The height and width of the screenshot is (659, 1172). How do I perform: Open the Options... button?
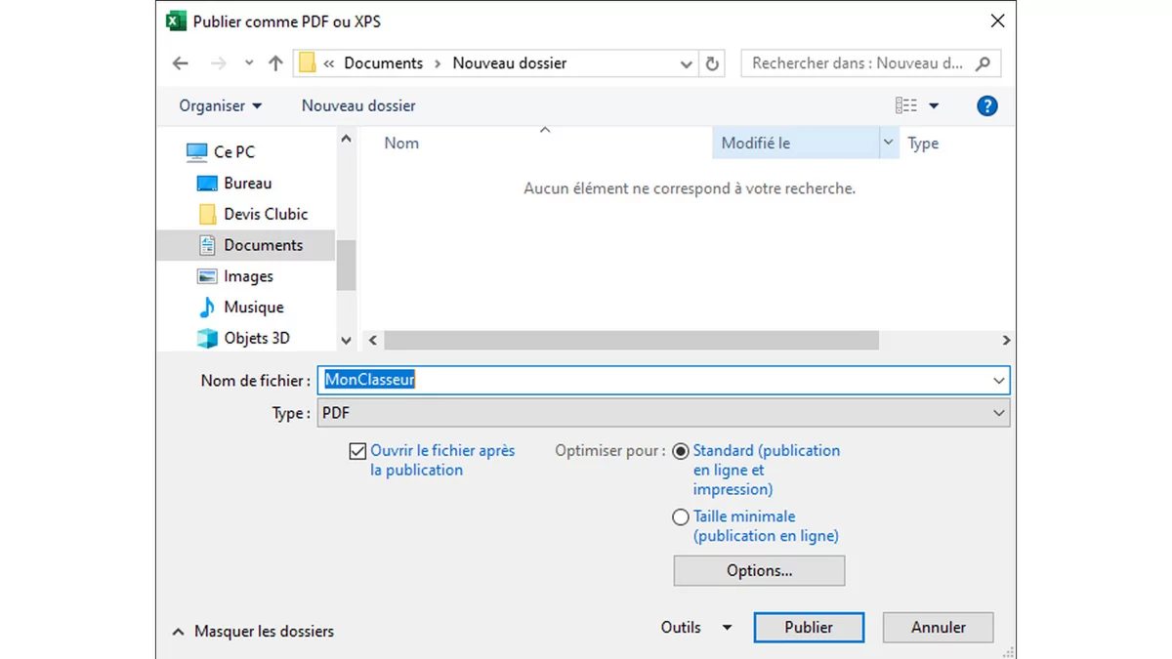(759, 571)
